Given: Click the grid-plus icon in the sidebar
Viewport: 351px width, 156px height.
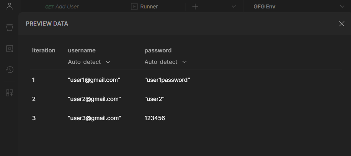Looking at the screenshot, I should click(x=10, y=93).
